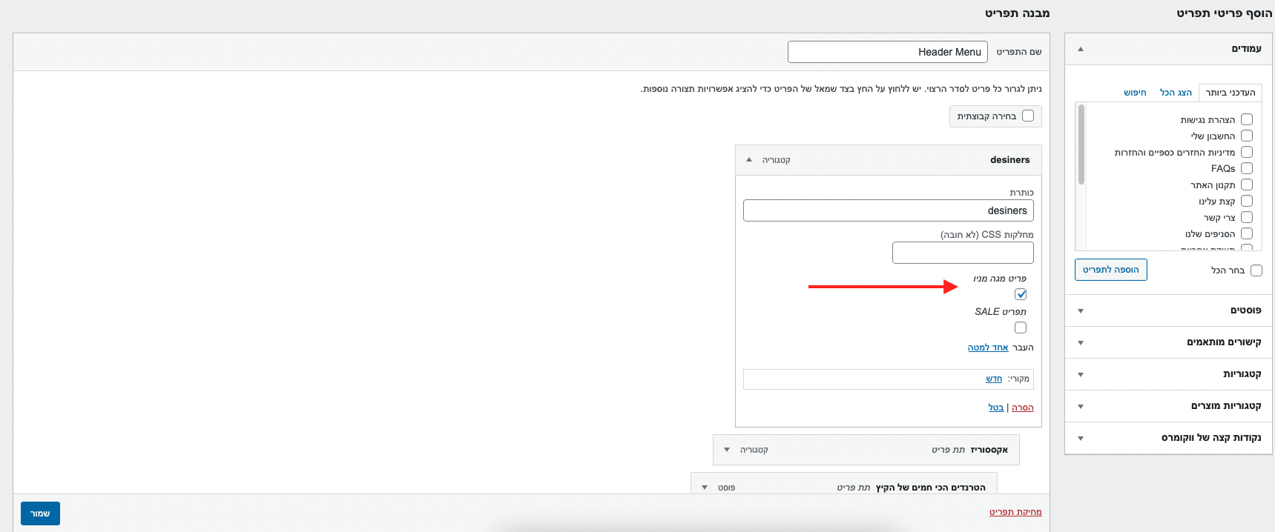Expand the קישורים מותאמים section
This screenshot has height=532, width=1275.
click(x=1081, y=342)
